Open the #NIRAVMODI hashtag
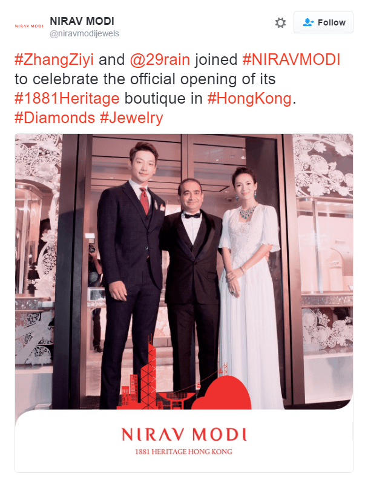This screenshot has width=368, height=477. tap(291, 59)
